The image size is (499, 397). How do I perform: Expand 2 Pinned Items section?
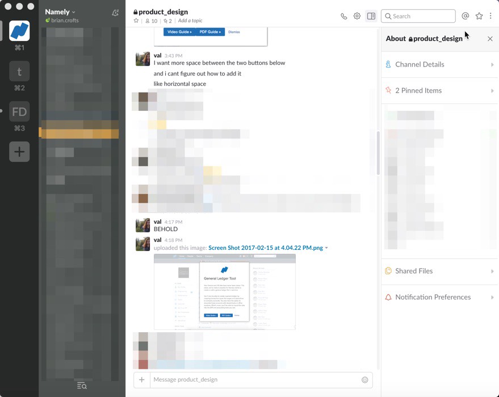click(x=440, y=91)
